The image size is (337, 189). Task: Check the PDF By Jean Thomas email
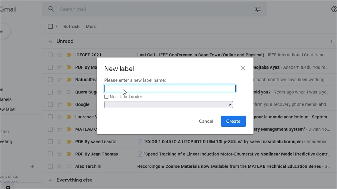click(x=50, y=154)
